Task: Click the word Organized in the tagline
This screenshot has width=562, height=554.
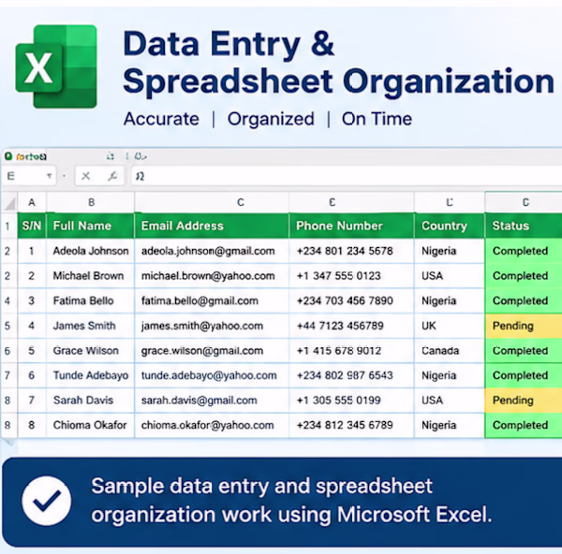Action: 271,119
